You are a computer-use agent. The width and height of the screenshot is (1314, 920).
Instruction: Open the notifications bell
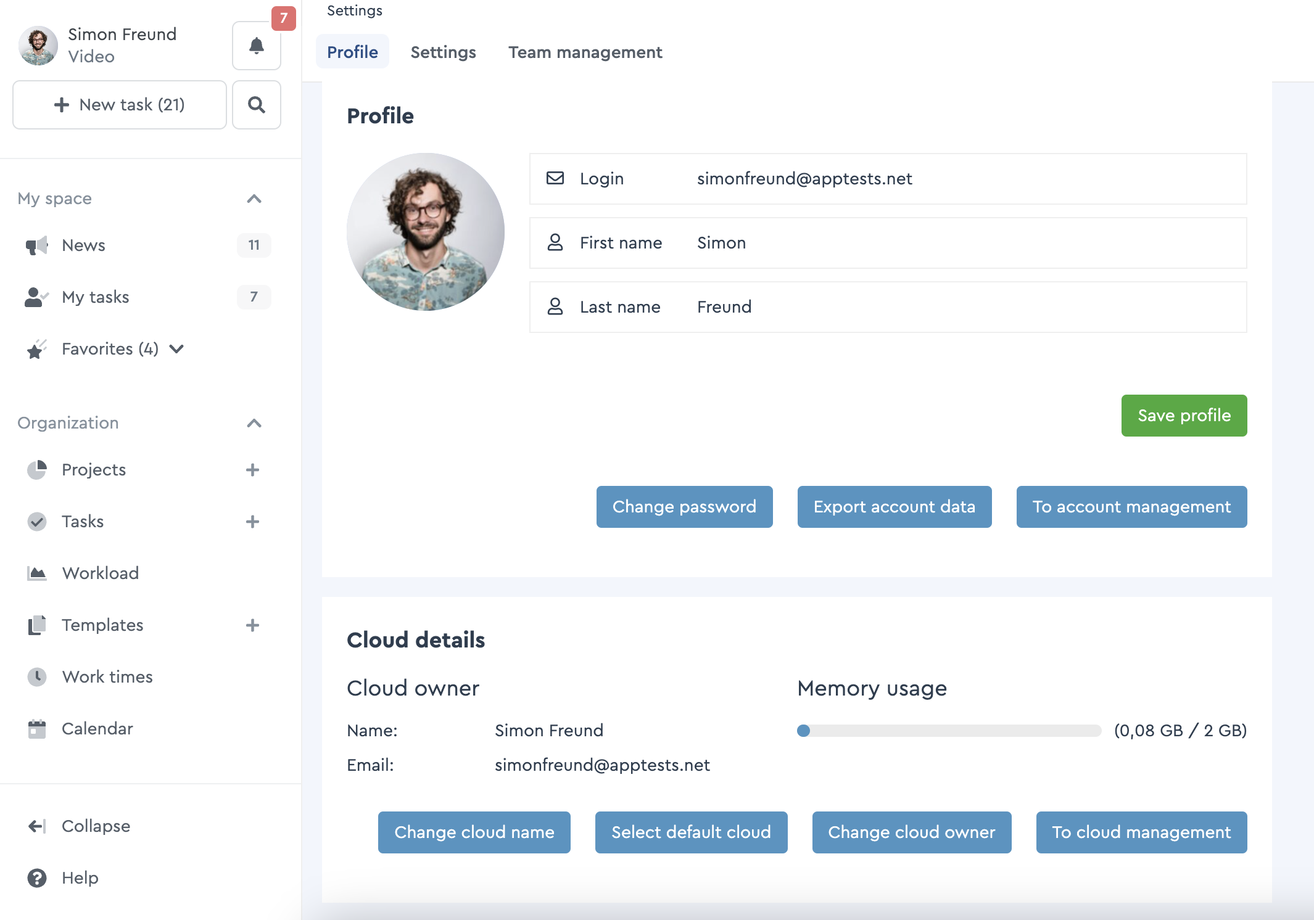click(x=257, y=46)
